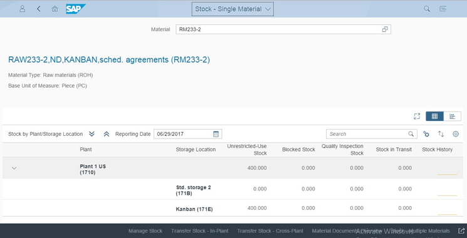Click Transfer Stock - In-Plant button
The height and width of the screenshot is (238, 467).
(x=199, y=231)
